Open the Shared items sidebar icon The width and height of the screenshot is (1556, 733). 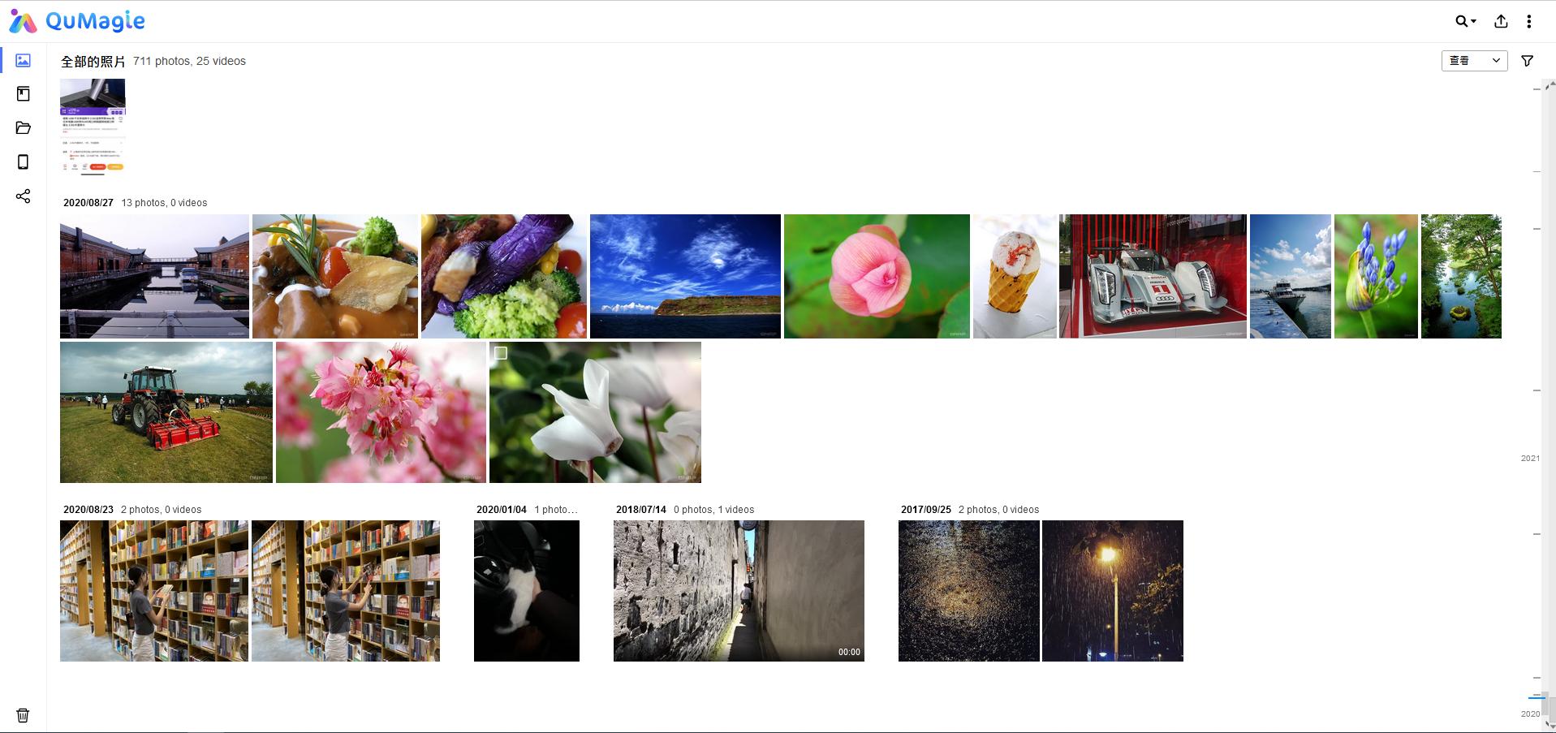tap(23, 196)
